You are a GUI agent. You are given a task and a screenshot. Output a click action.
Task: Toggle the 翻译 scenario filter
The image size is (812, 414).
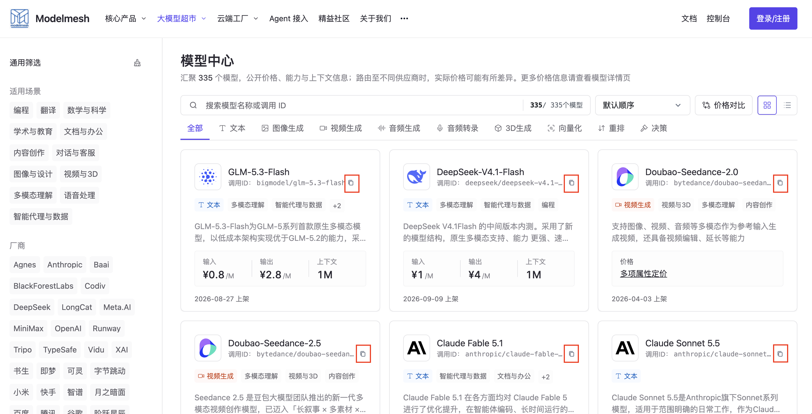point(48,110)
